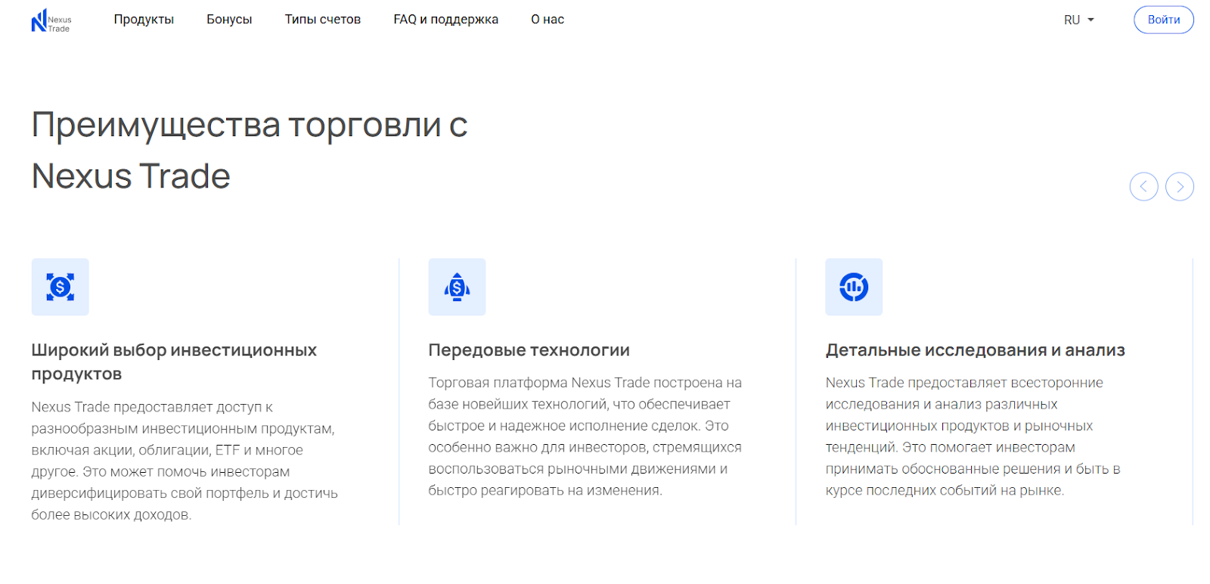Click paragraph starting Nexus Trade предоставляет всесторонние
The image size is (1210, 584).
pyautogui.click(x=973, y=436)
